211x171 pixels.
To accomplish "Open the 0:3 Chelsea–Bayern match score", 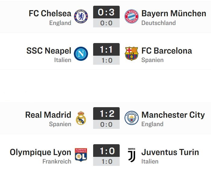I will (106, 12).
